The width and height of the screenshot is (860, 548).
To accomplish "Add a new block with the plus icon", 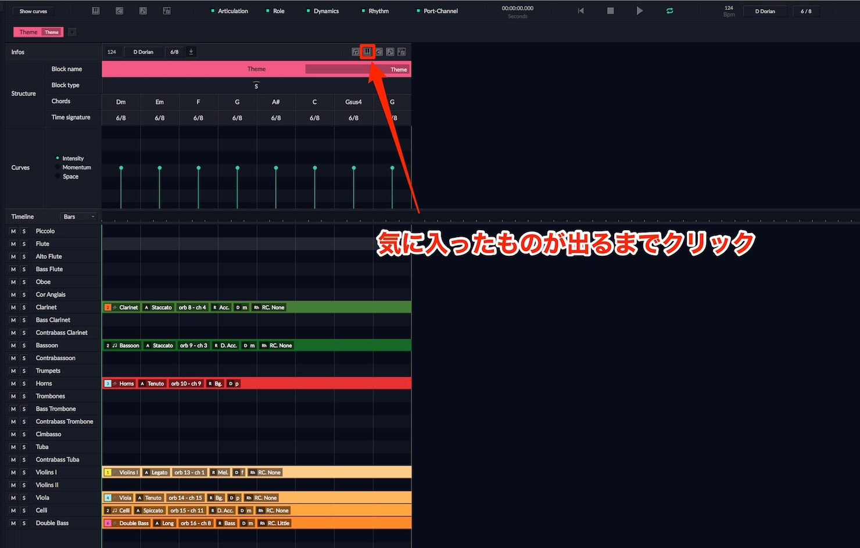I will [x=72, y=32].
